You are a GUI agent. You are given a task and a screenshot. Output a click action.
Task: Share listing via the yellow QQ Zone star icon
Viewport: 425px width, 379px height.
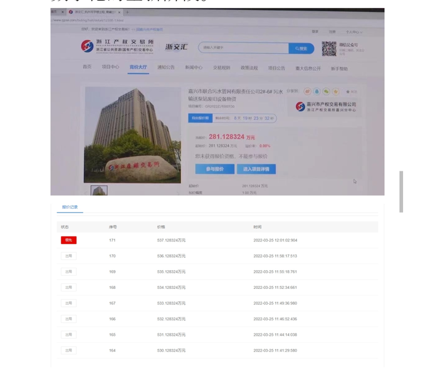335,92
